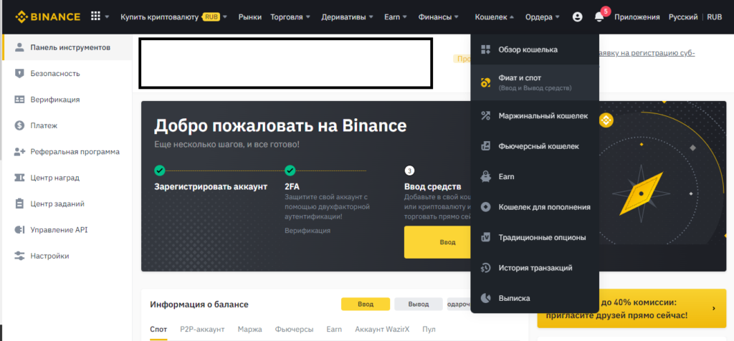Viewport: 734px width, 341px height.
Task: Open Реферальная программа in the sidebar
Action: [75, 152]
